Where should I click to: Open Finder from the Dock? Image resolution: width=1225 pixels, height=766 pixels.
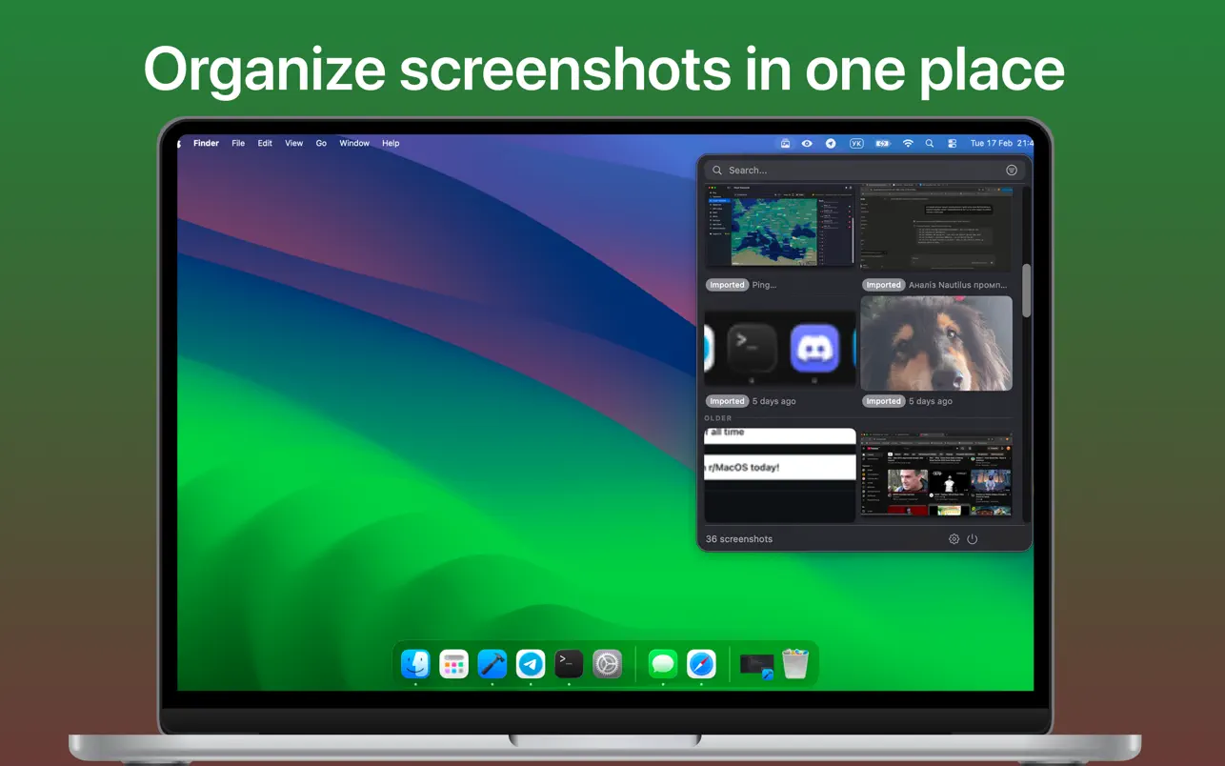(x=415, y=663)
